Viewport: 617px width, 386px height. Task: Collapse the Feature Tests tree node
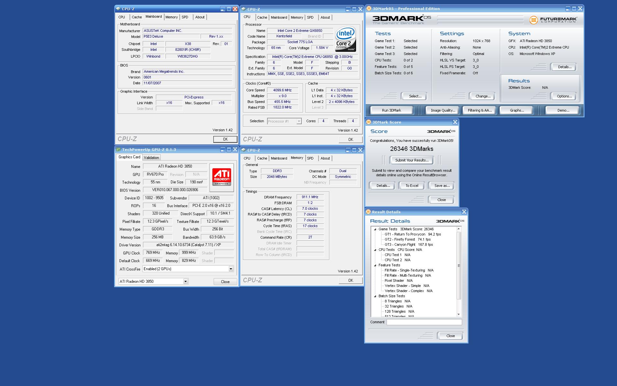click(375, 265)
